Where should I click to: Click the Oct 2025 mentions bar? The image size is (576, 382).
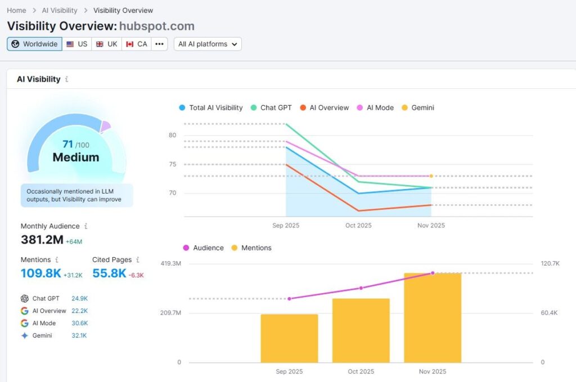coord(361,331)
